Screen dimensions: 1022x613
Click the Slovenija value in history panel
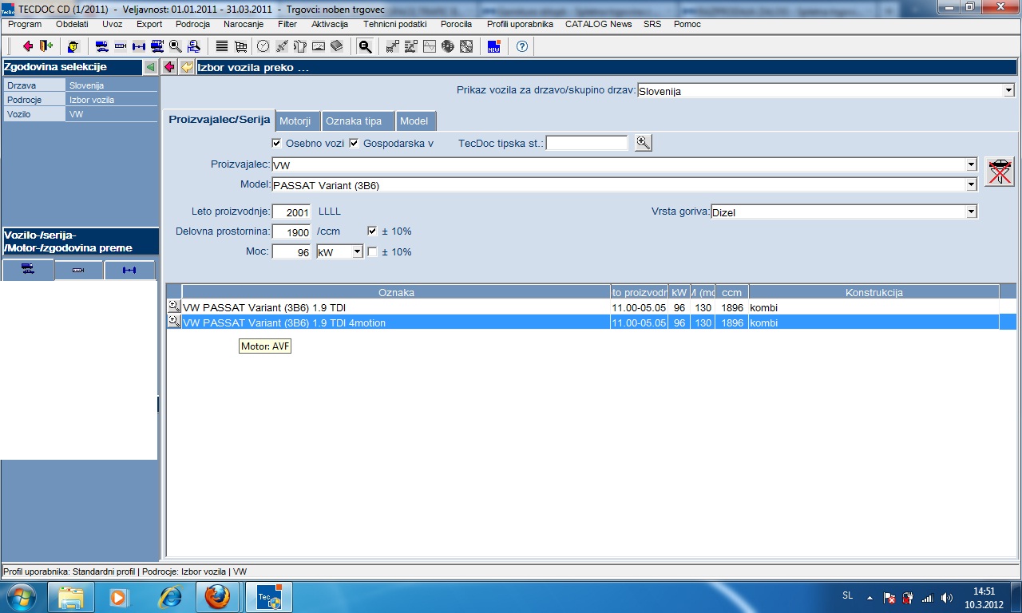click(86, 85)
